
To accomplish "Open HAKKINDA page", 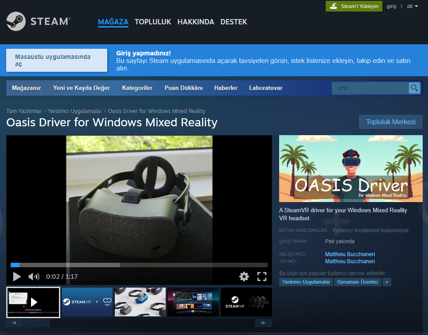I will coord(196,22).
